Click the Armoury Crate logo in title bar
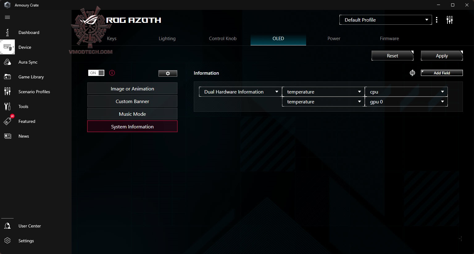Image resolution: width=474 pixels, height=254 pixels. click(7, 5)
